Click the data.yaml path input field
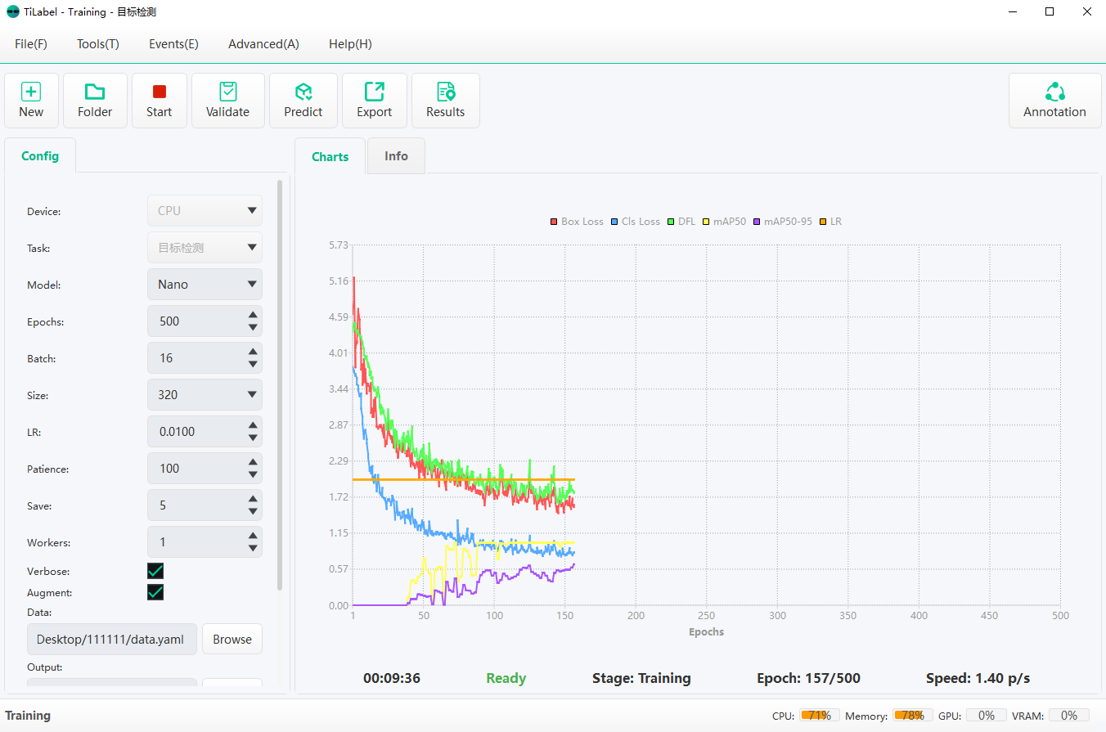The image size is (1106, 732). (111, 639)
